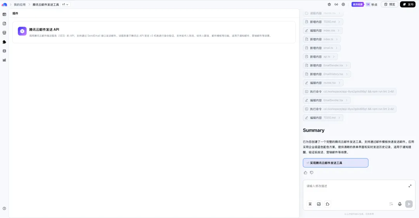The image size is (419, 218).
Task: Click the 预览 preview button
Action: 390,4
